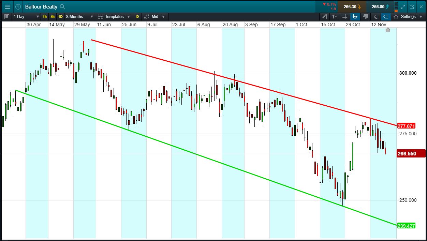The image size is (427, 241).
Task: Click the 14 May date label
Action: coord(57,25)
